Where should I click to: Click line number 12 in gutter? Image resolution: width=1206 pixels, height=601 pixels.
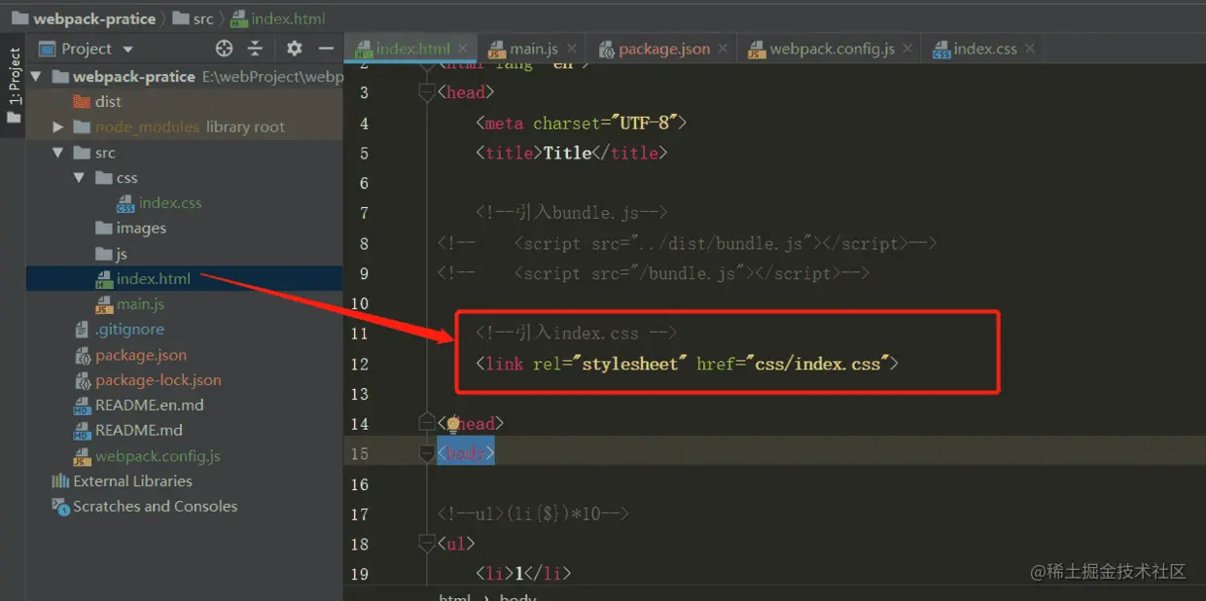tap(359, 364)
